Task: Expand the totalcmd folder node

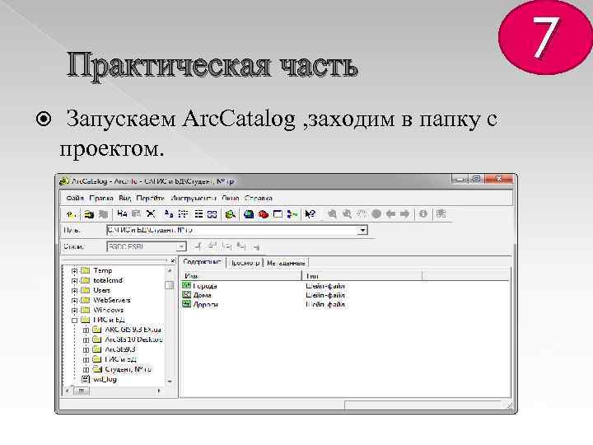Action: 74,281
